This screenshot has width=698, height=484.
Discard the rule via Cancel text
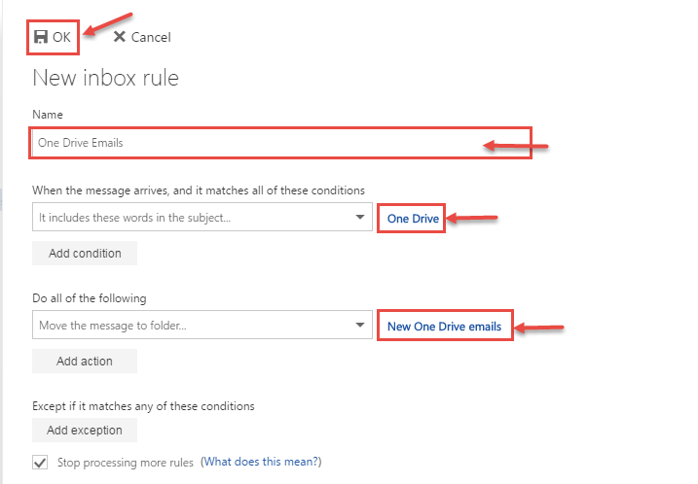pos(151,37)
